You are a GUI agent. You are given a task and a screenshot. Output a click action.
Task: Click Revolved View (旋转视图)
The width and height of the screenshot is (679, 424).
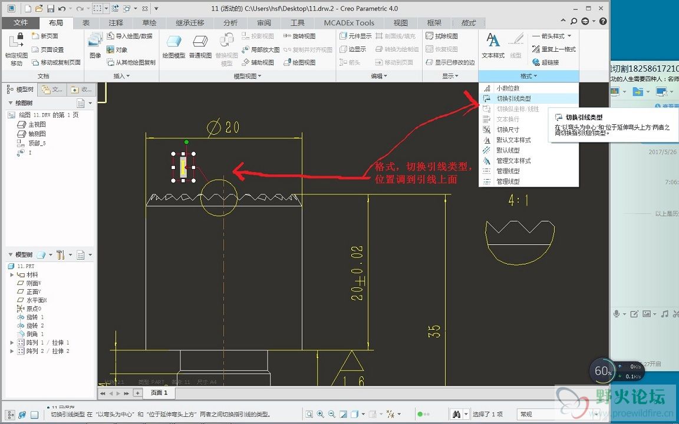[299, 36]
